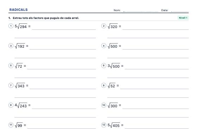
Task: Click circled number 10 marker
Action: click(104, 105)
